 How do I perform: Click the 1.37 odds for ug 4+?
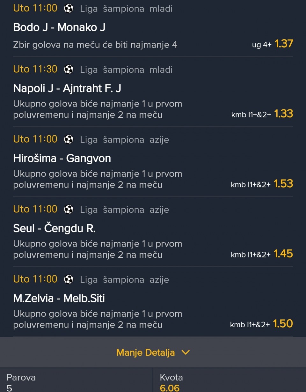pos(284,44)
